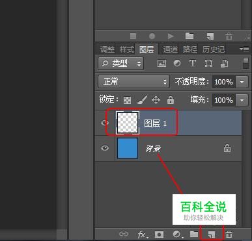Click the 背景 layer name
This screenshot has width=252, height=241.
click(x=153, y=149)
